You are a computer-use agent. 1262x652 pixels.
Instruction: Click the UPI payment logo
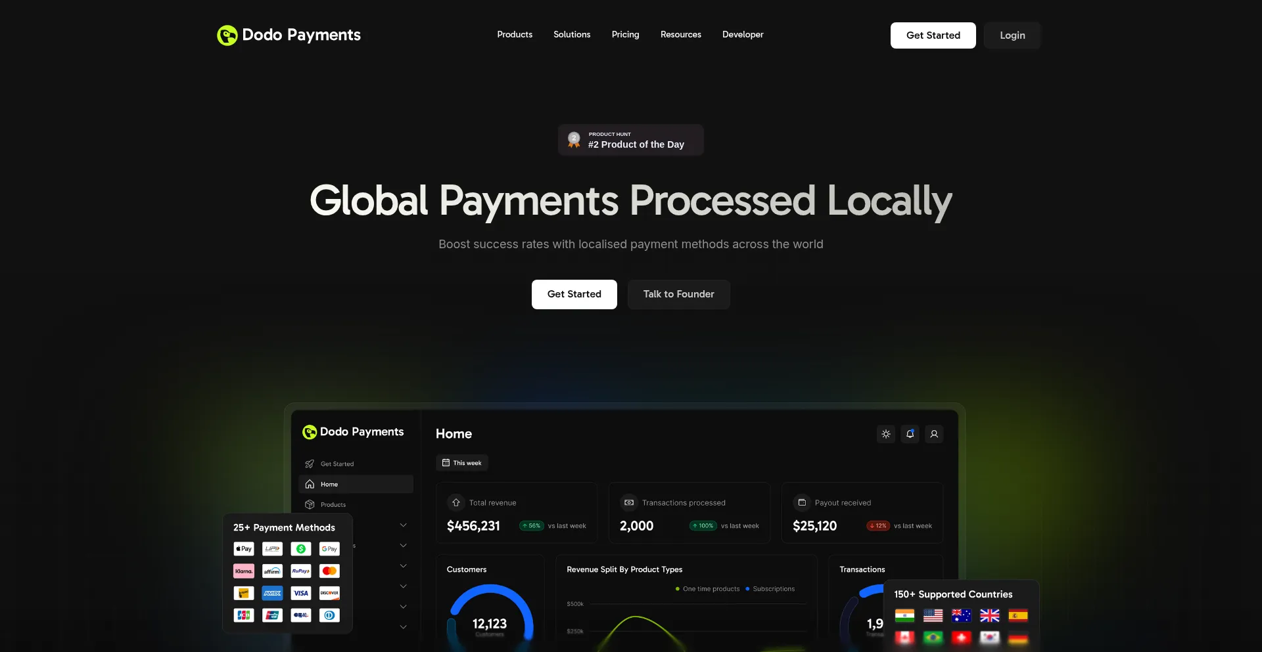click(x=272, y=549)
